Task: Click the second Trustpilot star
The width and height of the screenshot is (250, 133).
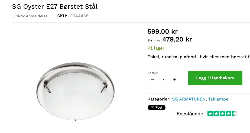Action: (x=216, y=114)
